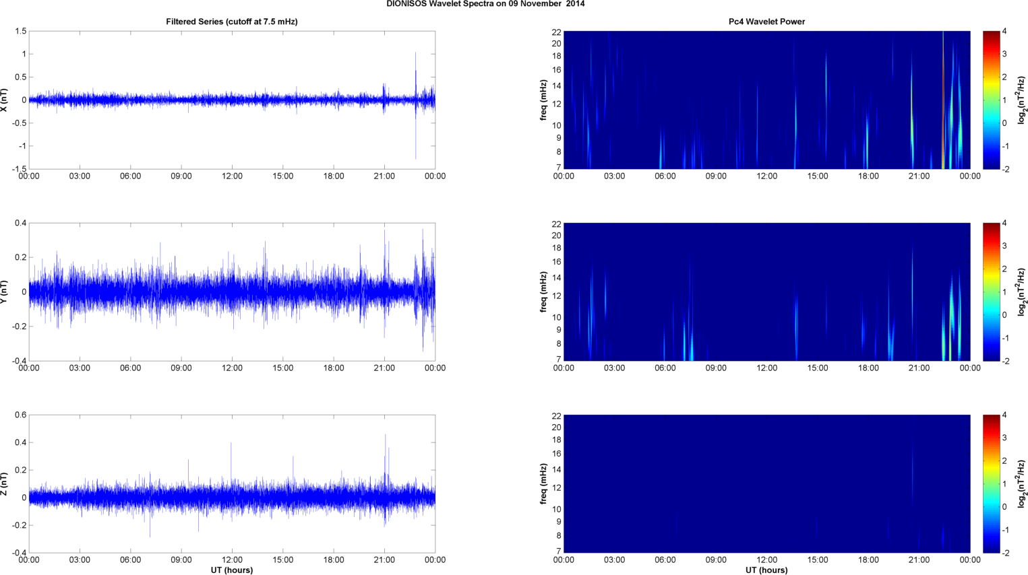Click the "-2" tick on Z-panel colorbar
Image resolution: width=1028 pixels, height=575 pixels.
(1005, 553)
